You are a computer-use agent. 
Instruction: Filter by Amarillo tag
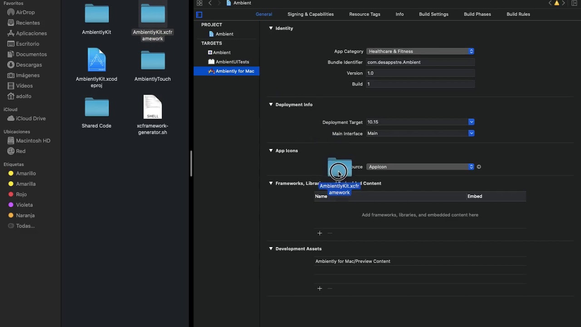pyautogui.click(x=22, y=173)
